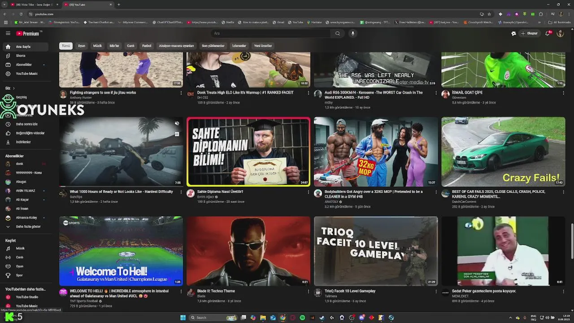This screenshot has height=323, width=574.
Task: Unmute the Ready or Not preview
Action: pyautogui.click(x=177, y=123)
